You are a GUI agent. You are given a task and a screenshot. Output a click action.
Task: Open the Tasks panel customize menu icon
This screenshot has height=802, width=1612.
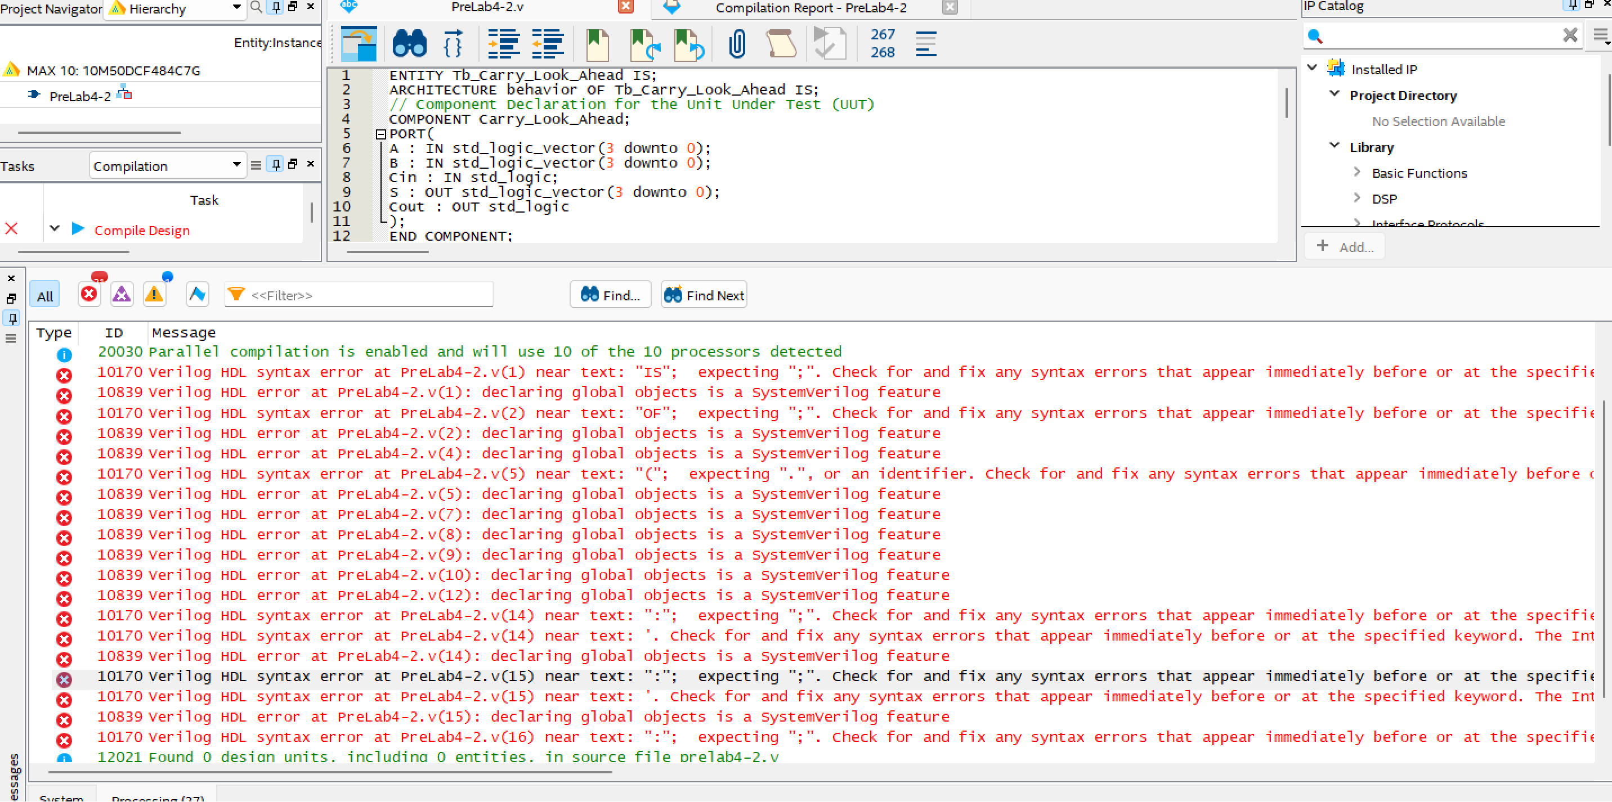point(256,165)
